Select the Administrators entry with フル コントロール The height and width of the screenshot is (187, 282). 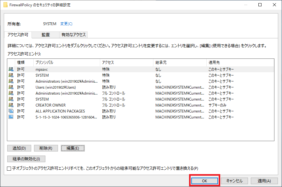pos(141,93)
